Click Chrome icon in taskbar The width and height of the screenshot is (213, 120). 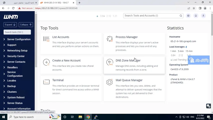click(x=88, y=117)
